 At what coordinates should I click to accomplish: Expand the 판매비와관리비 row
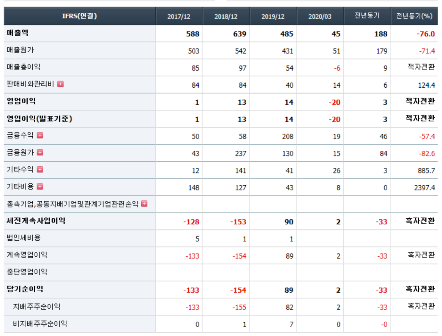pyautogui.click(x=60, y=84)
